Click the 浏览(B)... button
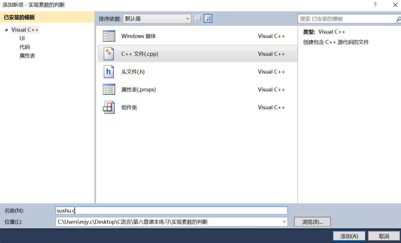Screen dimensions: 401x243 (x=312, y=222)
